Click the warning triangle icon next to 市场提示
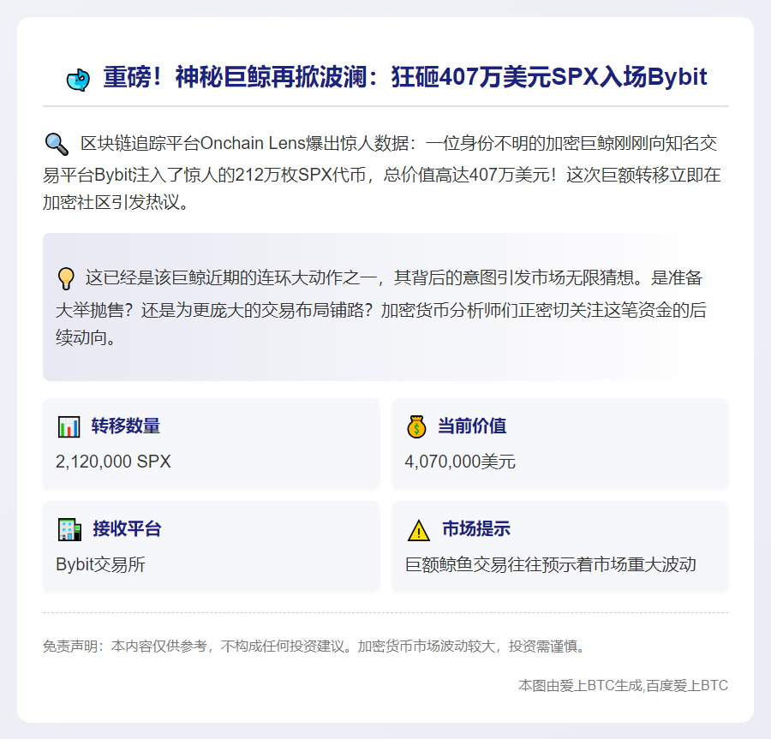The image size is (771, 739). pos(418,530)
